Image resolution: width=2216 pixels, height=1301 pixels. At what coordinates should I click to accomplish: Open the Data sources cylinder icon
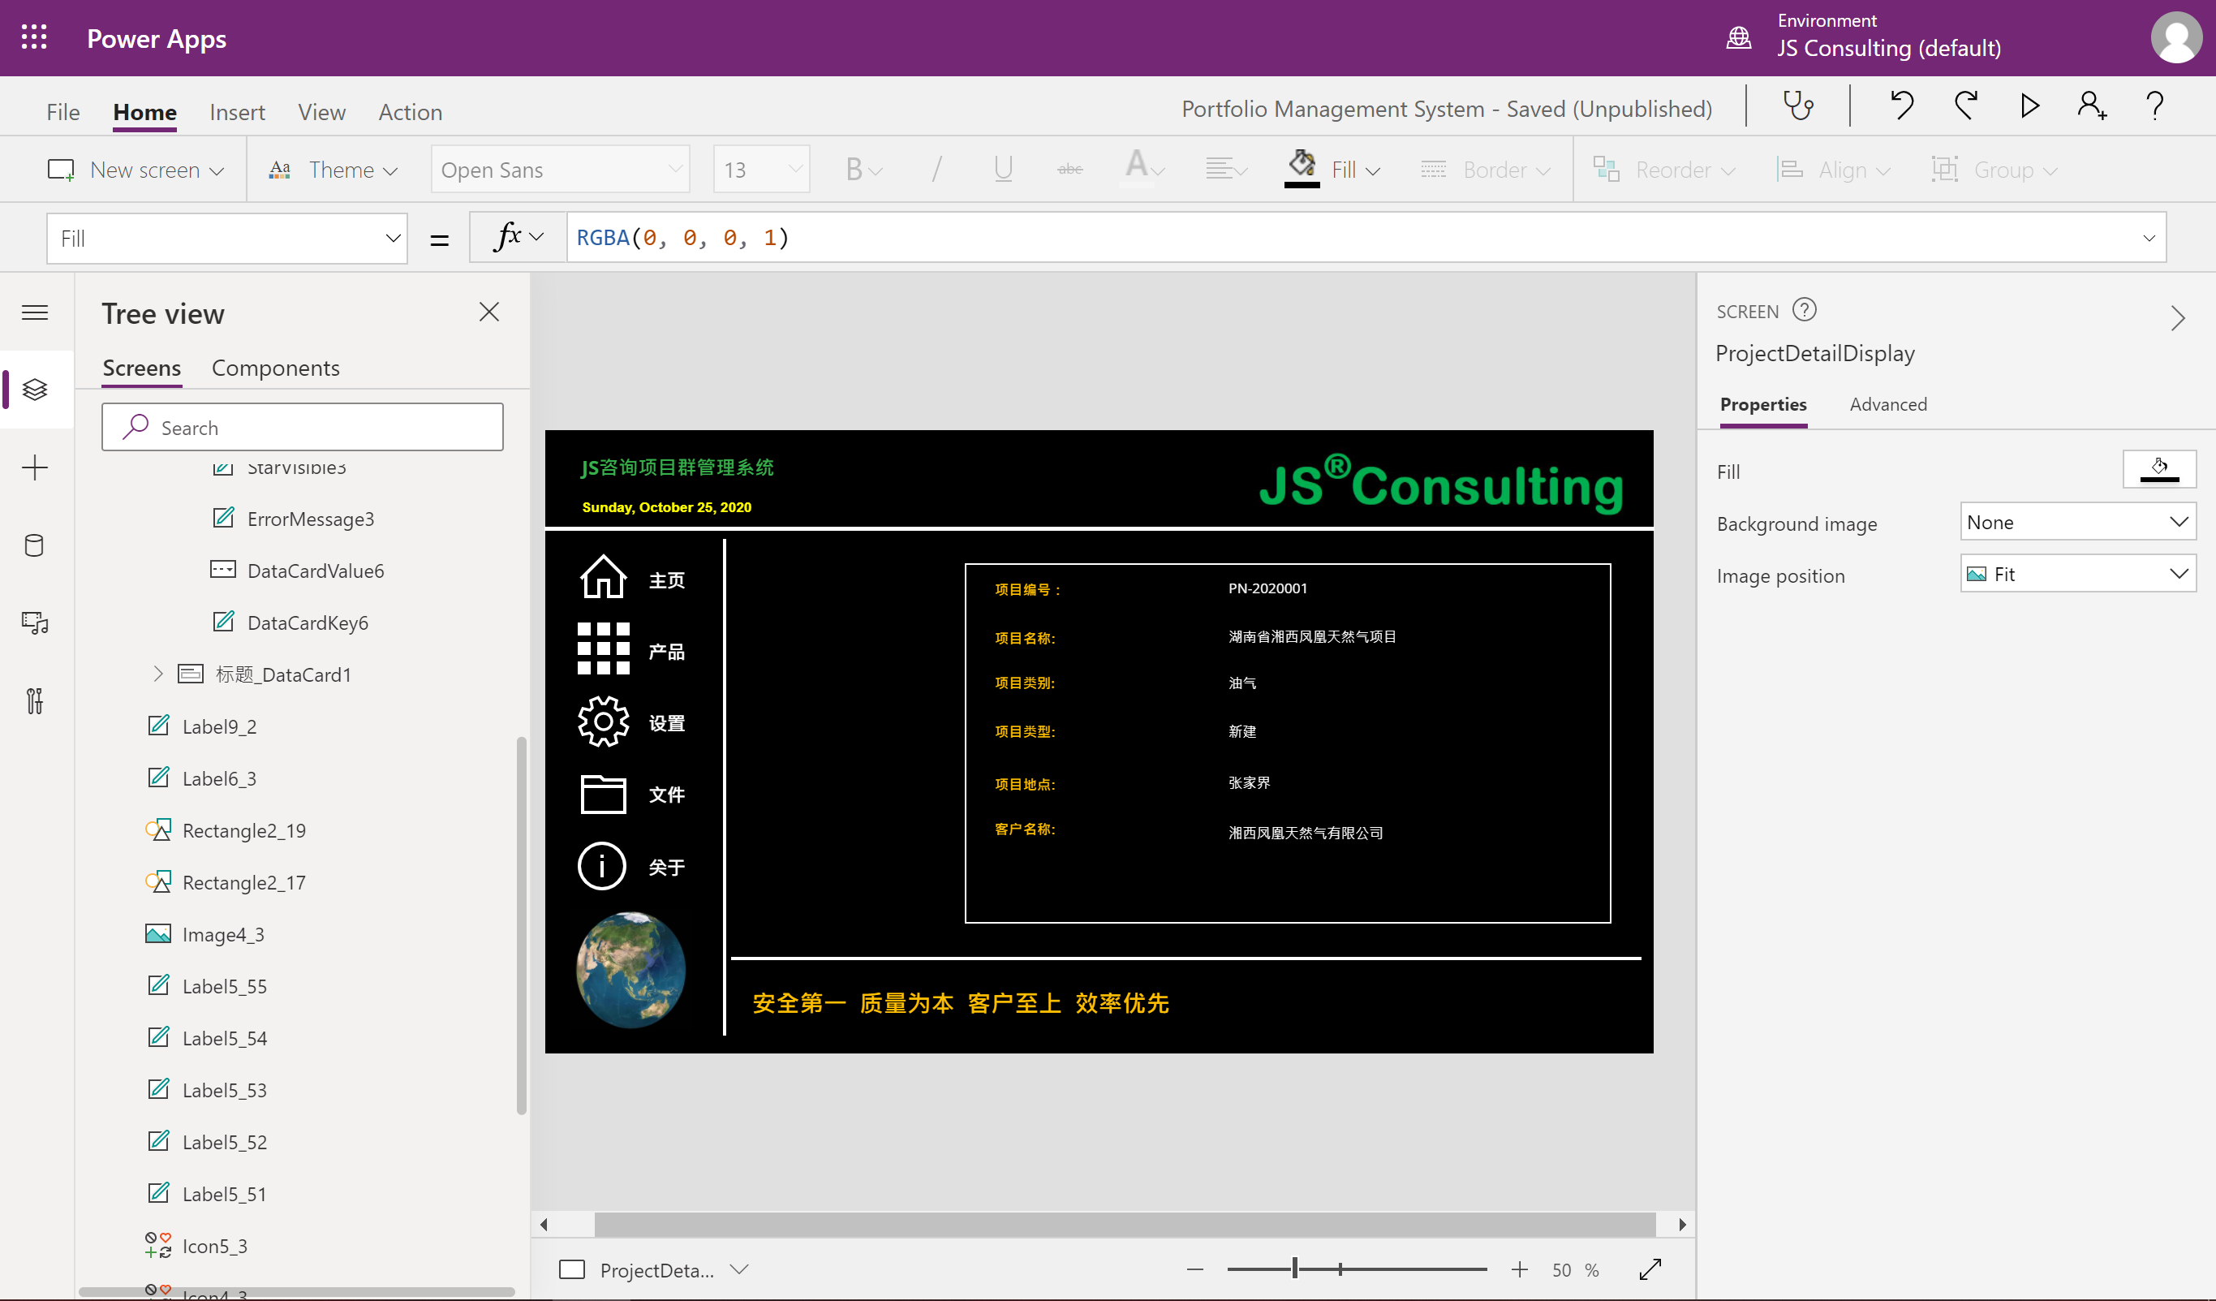coord(35,545)
